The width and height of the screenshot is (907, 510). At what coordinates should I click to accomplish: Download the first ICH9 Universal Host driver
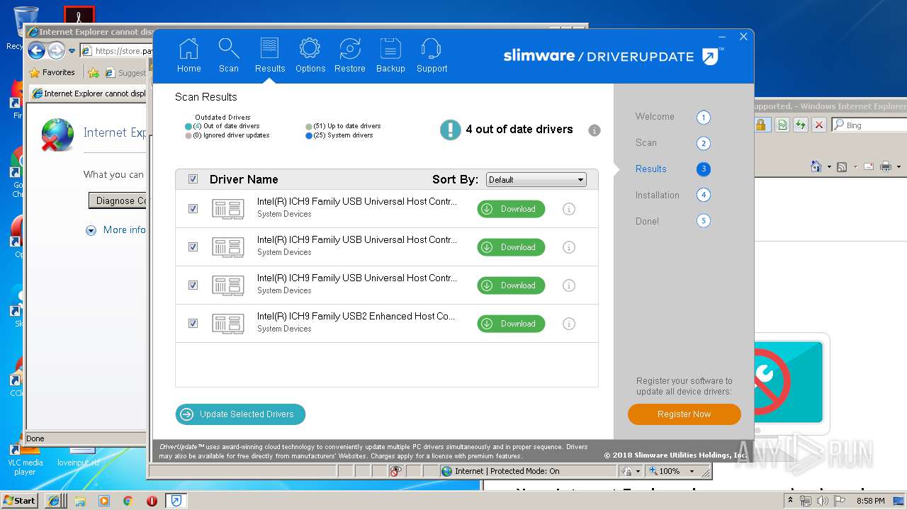click(x=511, y=209)
